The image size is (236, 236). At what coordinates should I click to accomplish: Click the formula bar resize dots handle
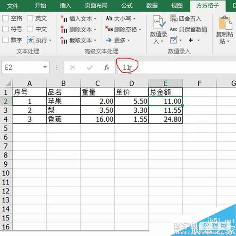pos(57,67)
